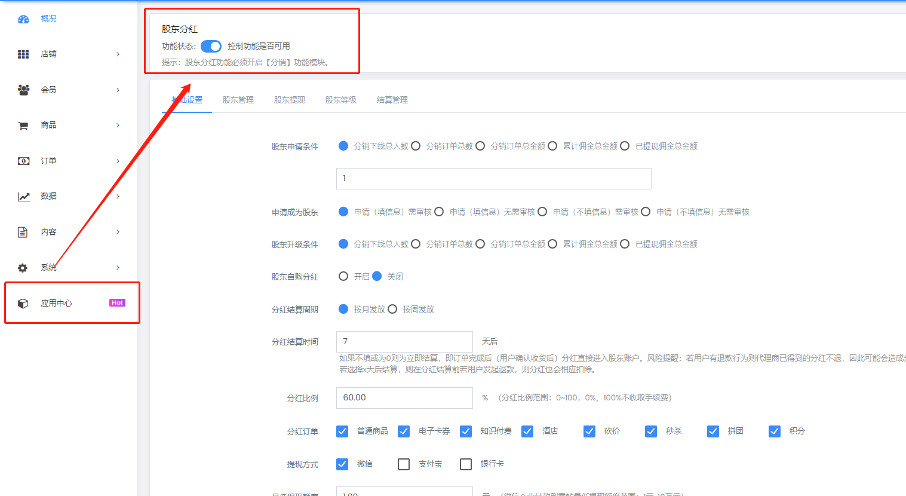The height and width of the screenshot is (496, 906).
Task: Expand the 商品 menu chevron
Action: point(118,125)
